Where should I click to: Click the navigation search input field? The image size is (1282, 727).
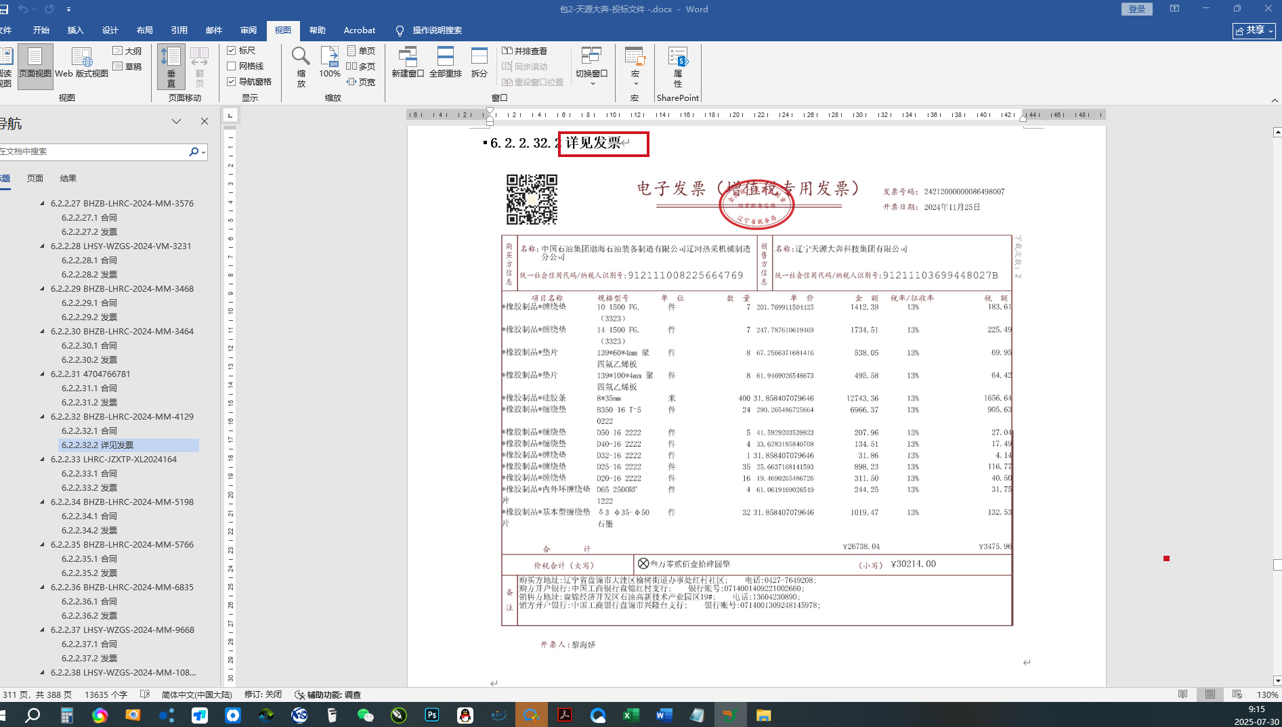[93, 152]
